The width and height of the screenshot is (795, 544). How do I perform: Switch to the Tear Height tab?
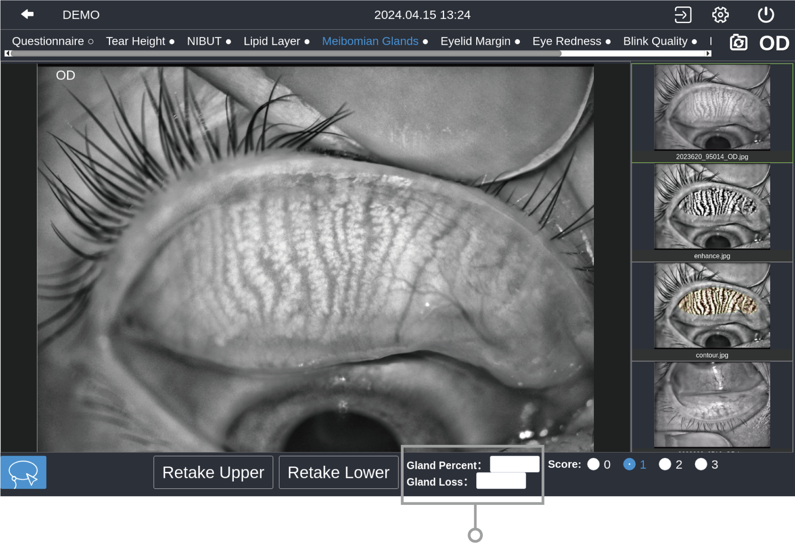pos(136,41)
